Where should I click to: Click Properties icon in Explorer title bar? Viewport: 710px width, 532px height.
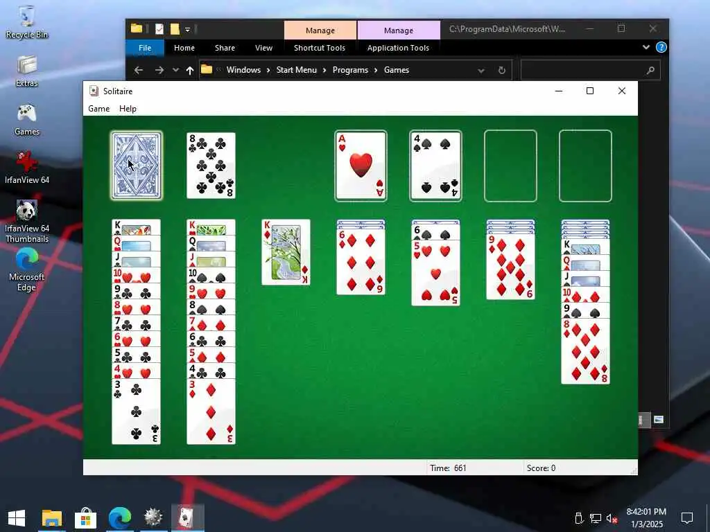(159, 29)
